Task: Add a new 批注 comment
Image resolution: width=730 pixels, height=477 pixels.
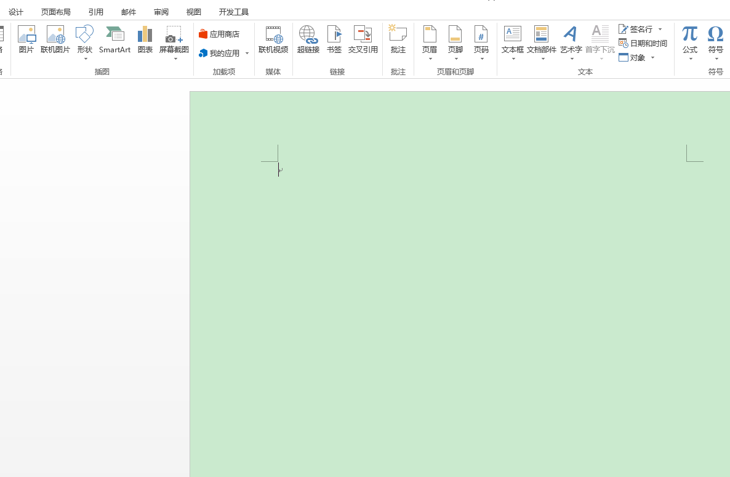Action: pos(398,39)
